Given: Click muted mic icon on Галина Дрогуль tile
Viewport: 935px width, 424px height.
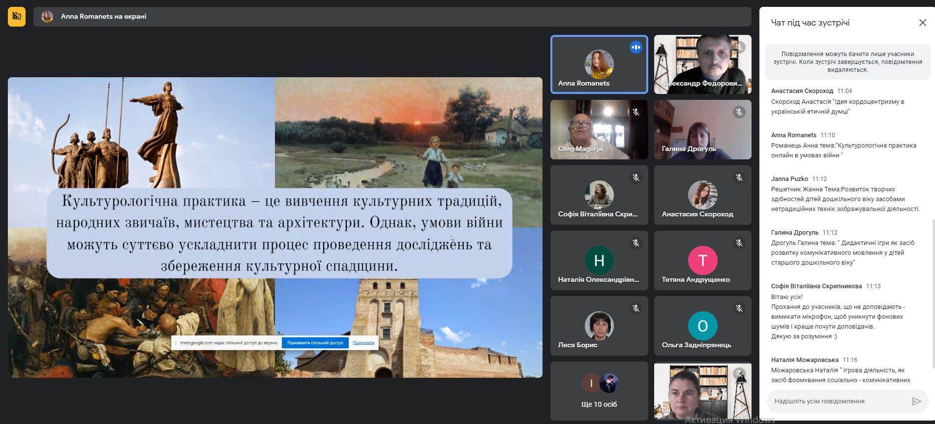Looking at the screenshot, I should [x=739, y=112].
